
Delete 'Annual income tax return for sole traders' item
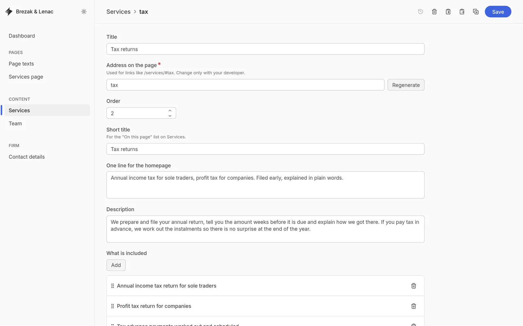413,286
